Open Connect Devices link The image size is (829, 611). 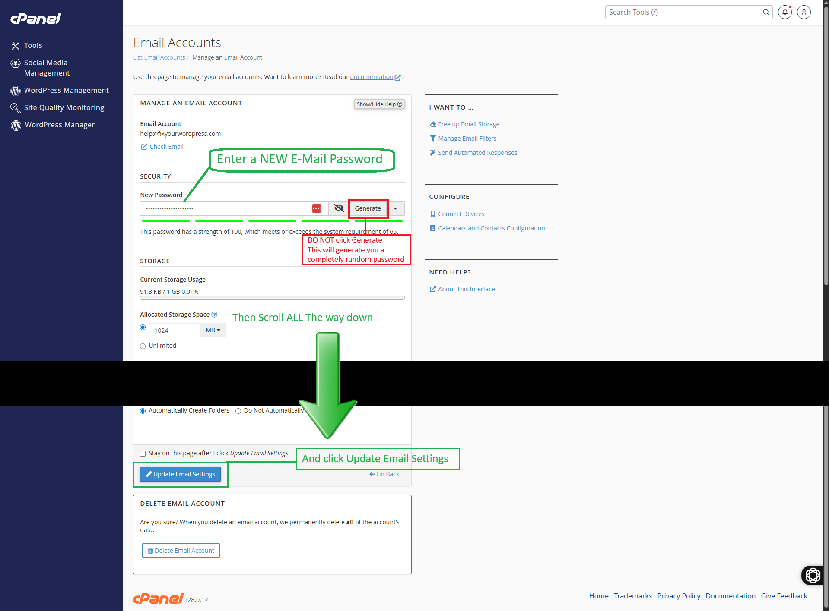461,214
